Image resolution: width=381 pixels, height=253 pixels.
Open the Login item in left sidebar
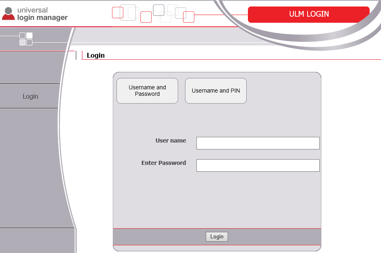click(x=30, y=96)
